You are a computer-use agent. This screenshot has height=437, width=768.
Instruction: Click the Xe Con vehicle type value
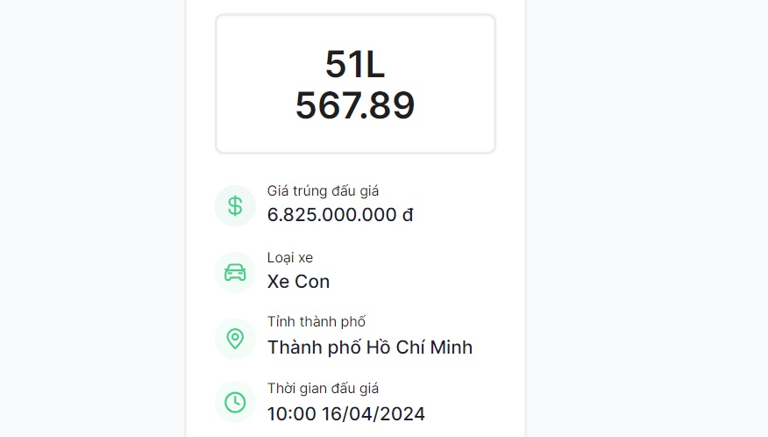point(298,282)
